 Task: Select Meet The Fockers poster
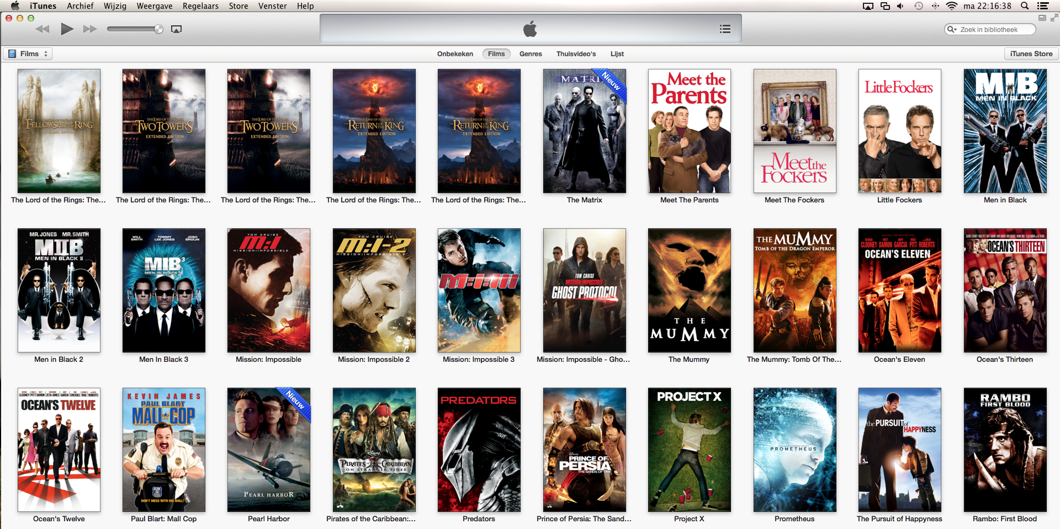794,131
